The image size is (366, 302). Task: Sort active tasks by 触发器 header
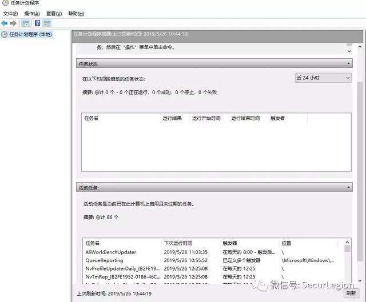(230, 243)
